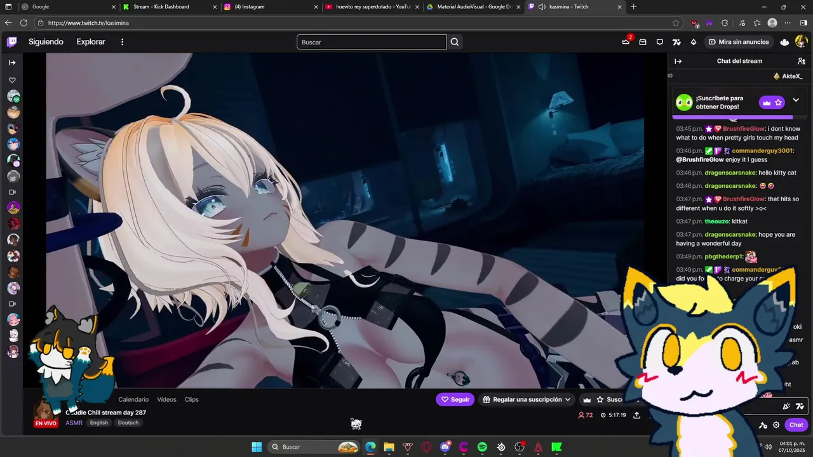Switch to the Stream - Kick Dashboard tab

coord(168,7)
